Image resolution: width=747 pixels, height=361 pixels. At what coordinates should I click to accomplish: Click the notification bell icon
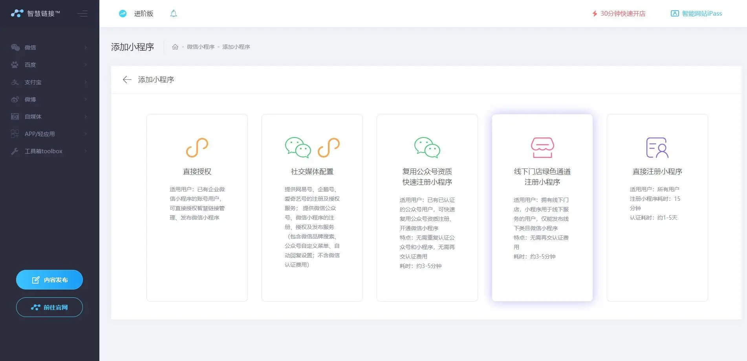[173, 14]
